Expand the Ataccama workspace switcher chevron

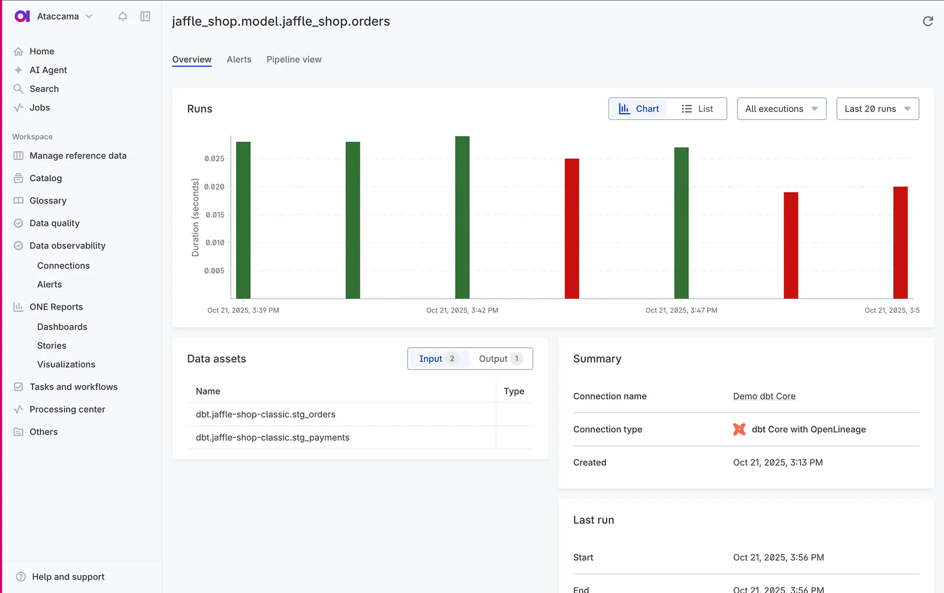click(89, 16)
